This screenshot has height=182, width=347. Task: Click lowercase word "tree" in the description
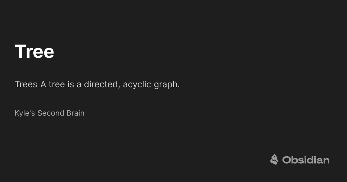(57, 85)
